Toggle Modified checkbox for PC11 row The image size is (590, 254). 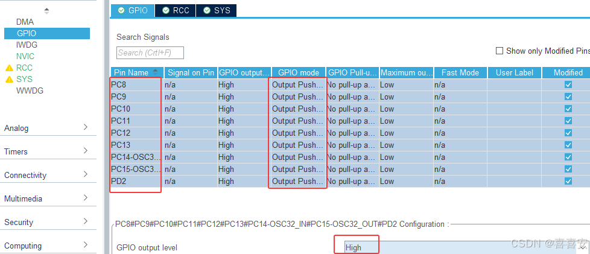point(568,121)
